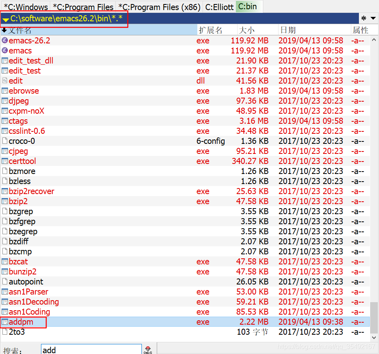Sort by 扩展名 column header
The height and width of the screenshot is (354, 379).
217,30
